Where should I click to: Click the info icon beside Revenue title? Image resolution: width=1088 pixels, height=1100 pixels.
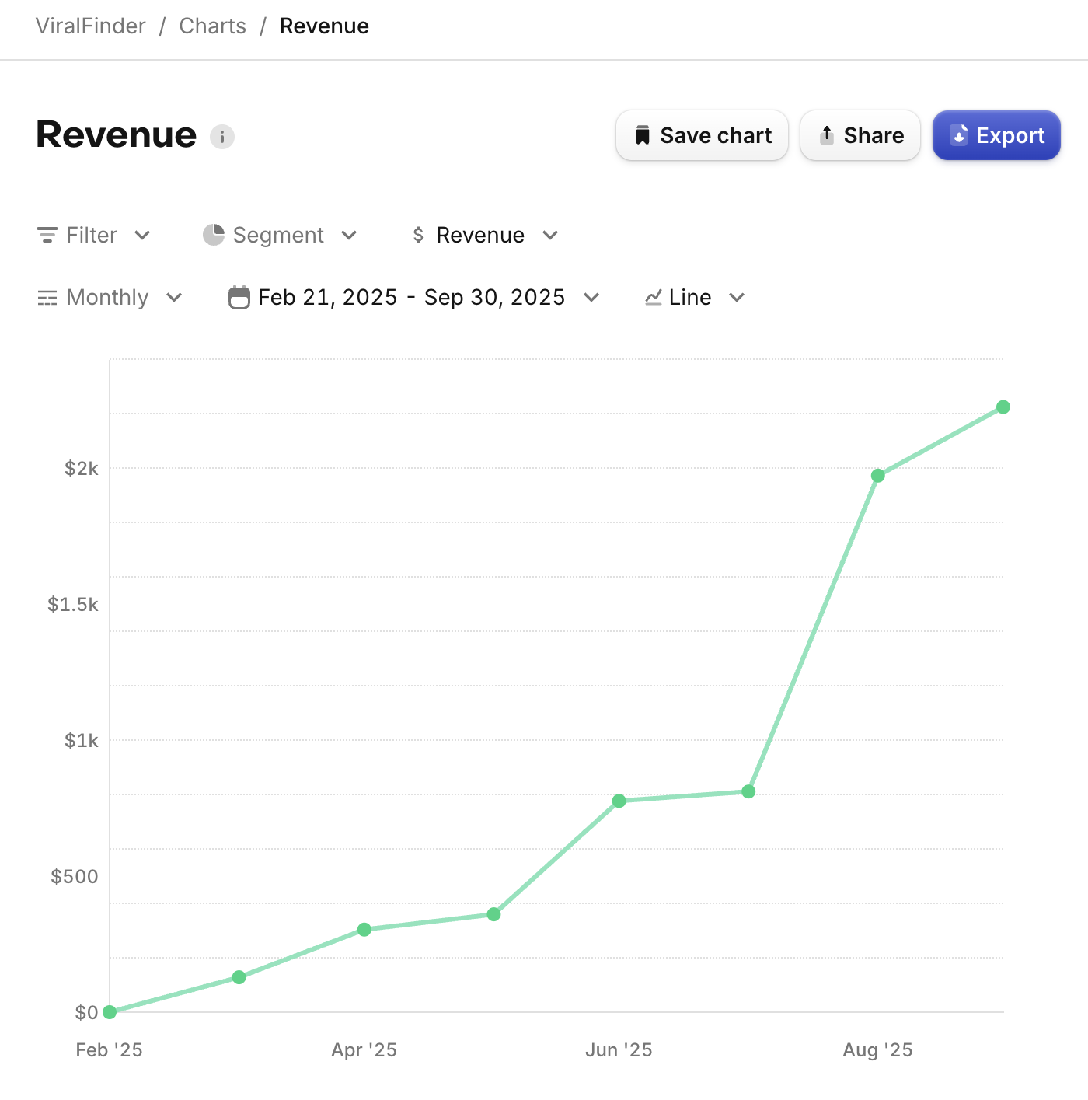click(x=222, y=138)
